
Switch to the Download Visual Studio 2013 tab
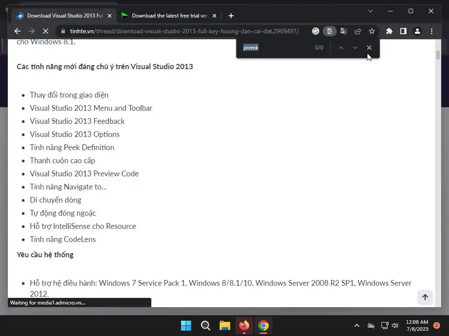[65, 16]
